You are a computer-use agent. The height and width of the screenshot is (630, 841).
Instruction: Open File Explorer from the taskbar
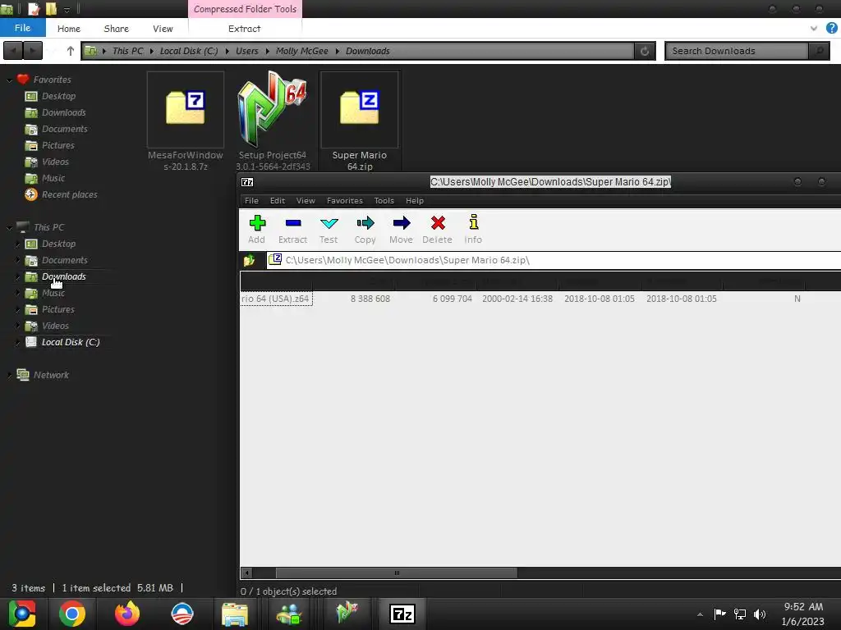tap(235, 614)
